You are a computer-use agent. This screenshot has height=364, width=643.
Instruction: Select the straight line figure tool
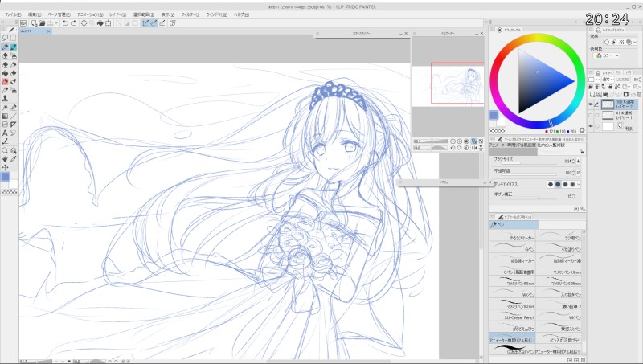[x=14, y=116]
